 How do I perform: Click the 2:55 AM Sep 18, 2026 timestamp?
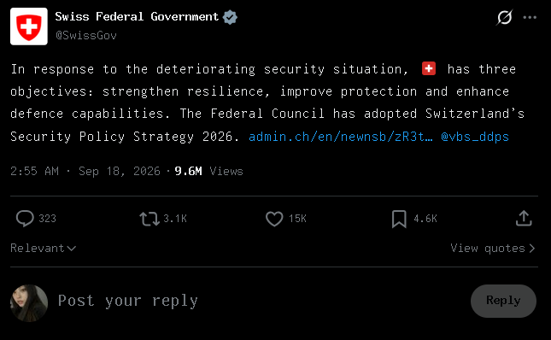click(x=85, y=171)
